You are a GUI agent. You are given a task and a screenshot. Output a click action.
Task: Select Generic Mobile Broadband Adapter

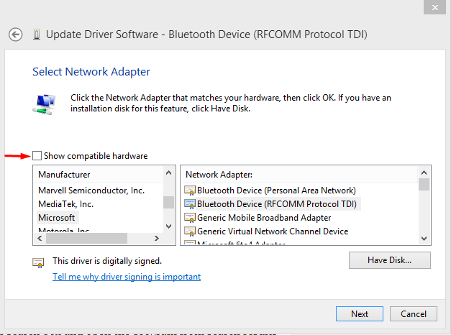tap(264, 218)
